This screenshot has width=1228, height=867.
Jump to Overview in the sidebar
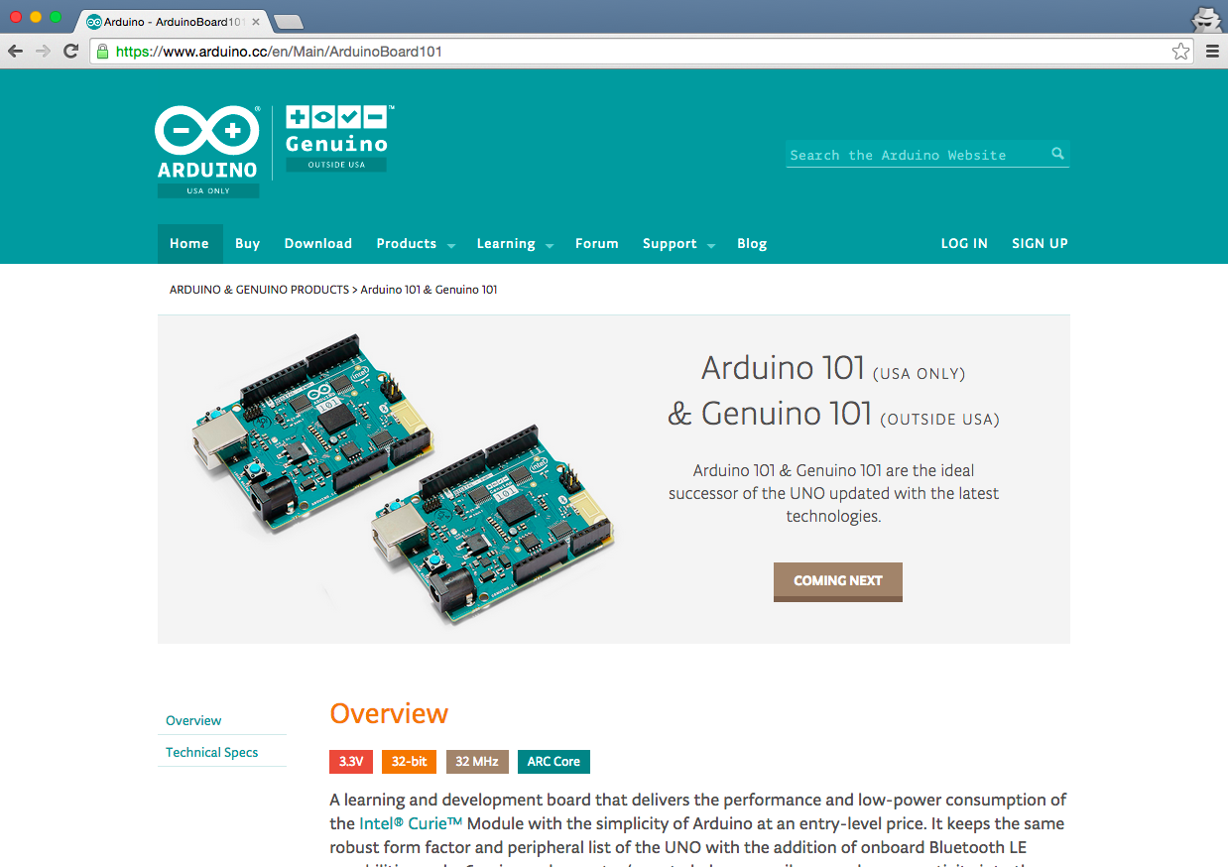click(x=193, y=720)
